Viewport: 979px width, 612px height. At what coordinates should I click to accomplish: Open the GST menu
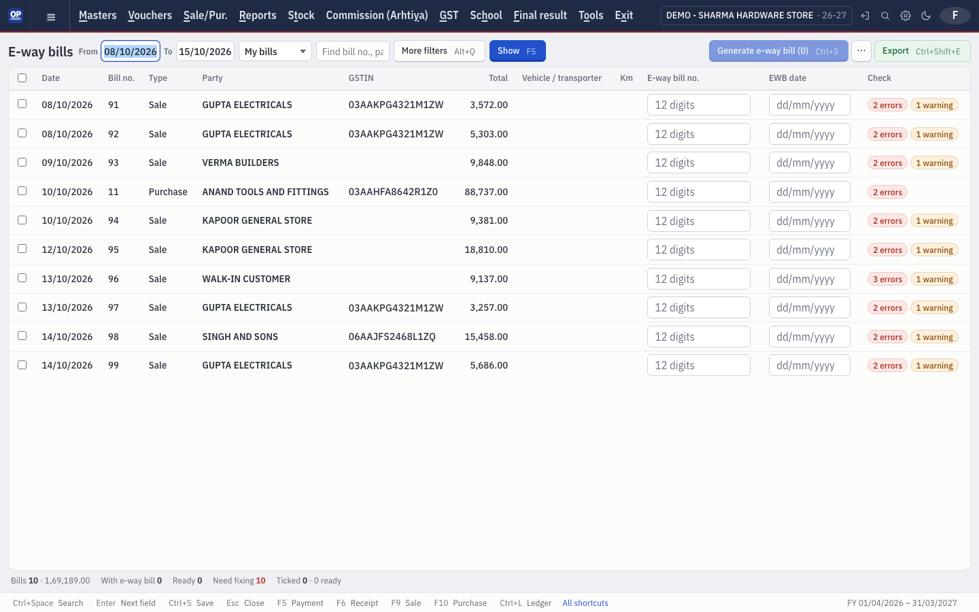pyautogui.click(x=449, y=16)
